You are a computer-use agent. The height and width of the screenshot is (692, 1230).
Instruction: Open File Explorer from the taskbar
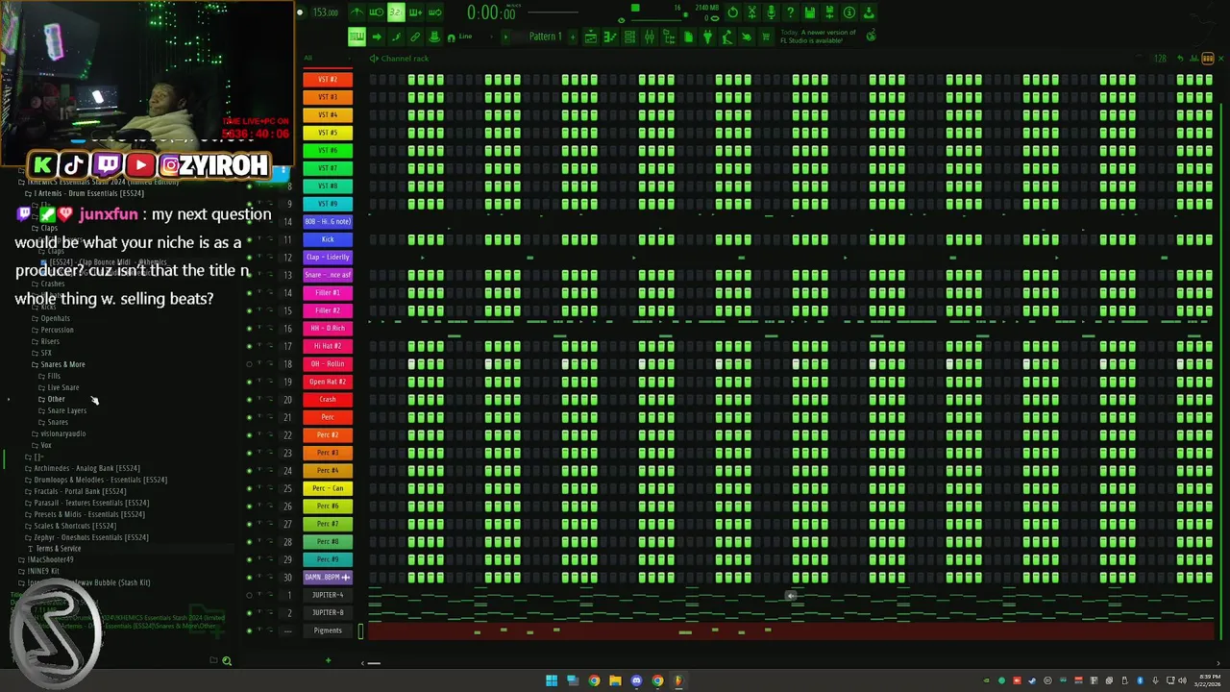click(615, 680)
